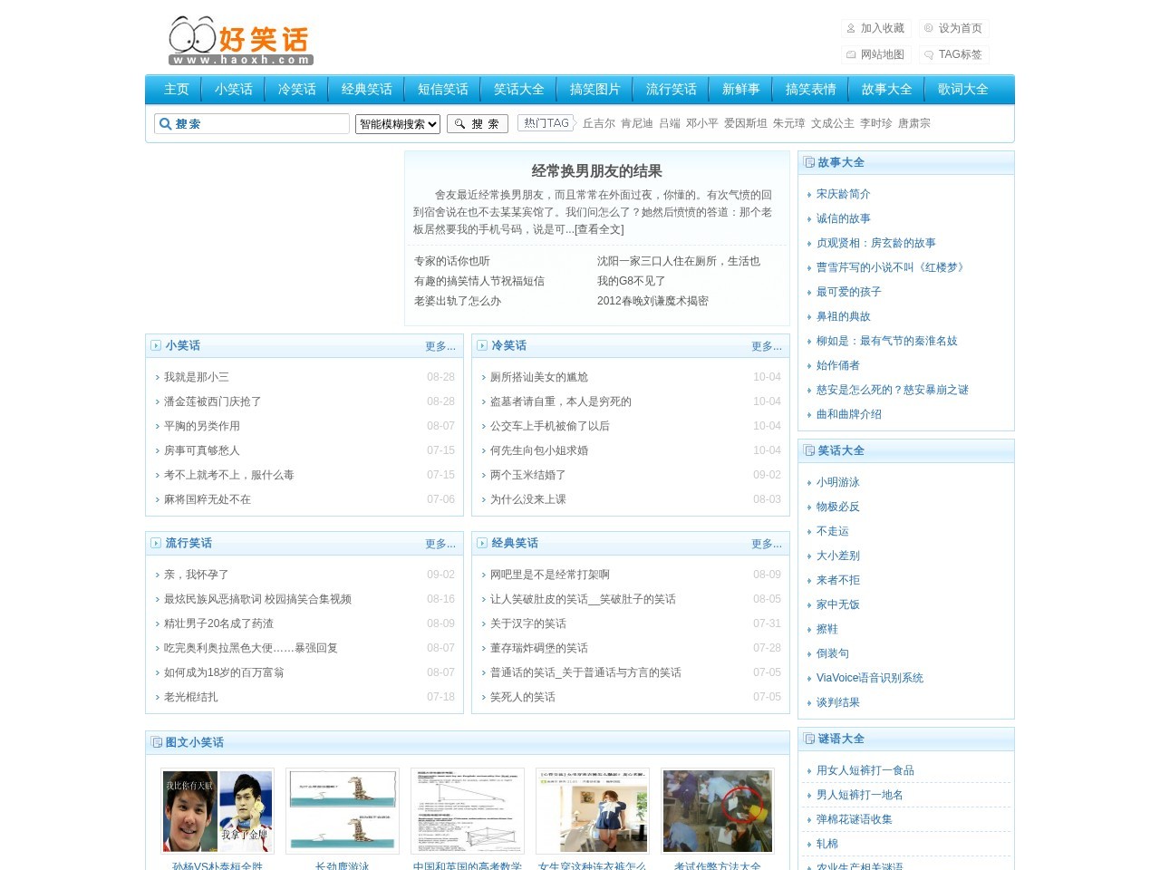Click the icon beside 流行笑话 section title
Screen dimensions: 1160x870
[155, 543]
